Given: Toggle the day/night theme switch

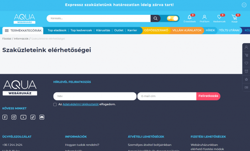Looking at the screenshot, I should tap(172, 18).
